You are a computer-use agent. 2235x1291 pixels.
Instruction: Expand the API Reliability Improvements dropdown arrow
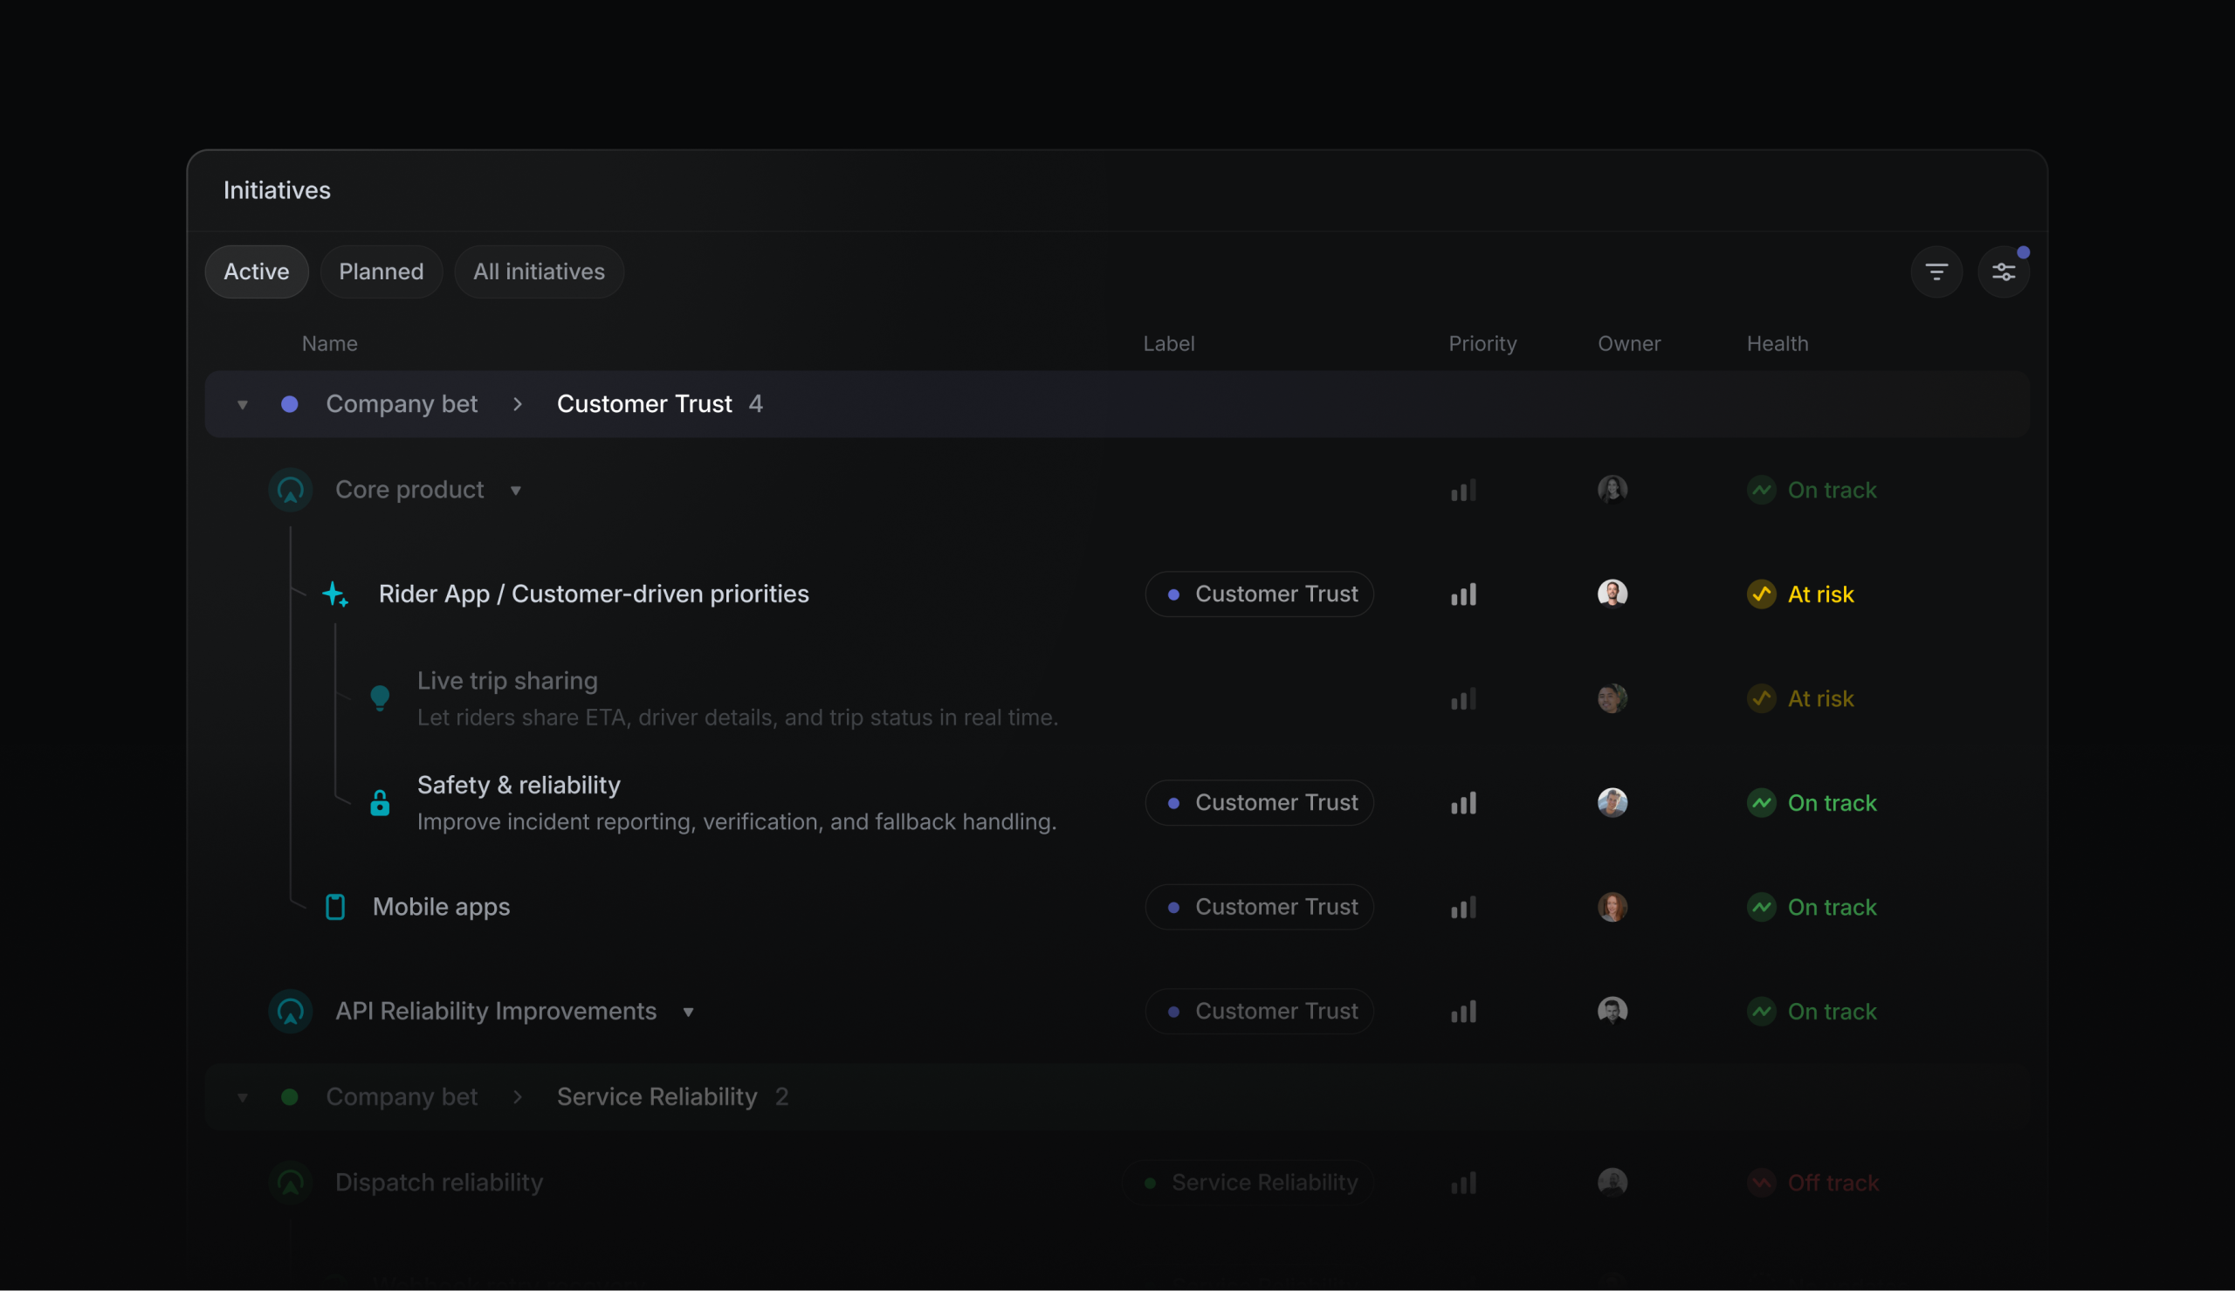(x=688, y=1012)
